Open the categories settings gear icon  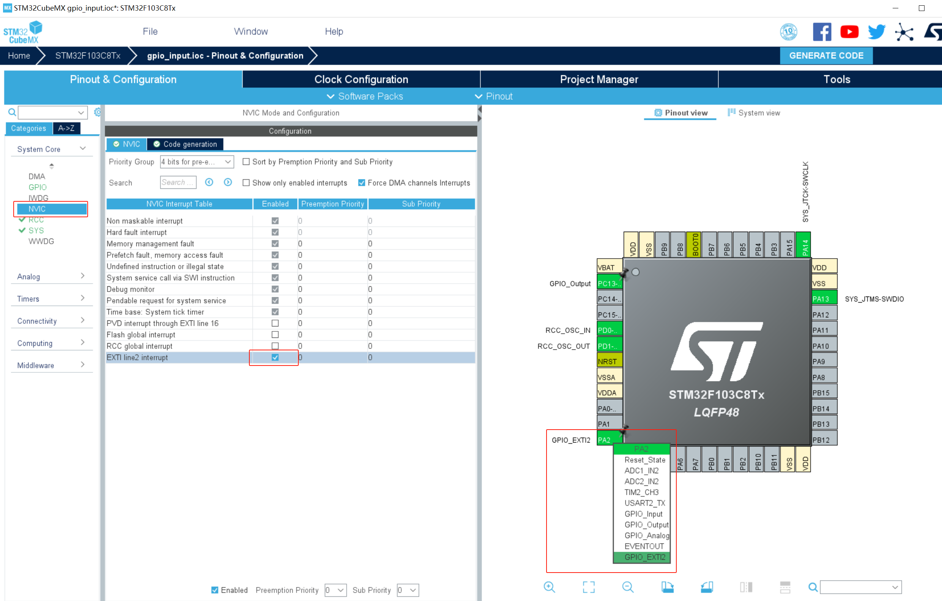(98, 113)
